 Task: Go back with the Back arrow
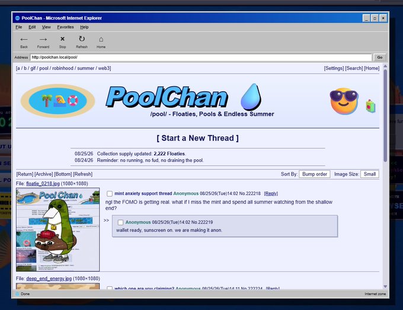click(24, 42)
